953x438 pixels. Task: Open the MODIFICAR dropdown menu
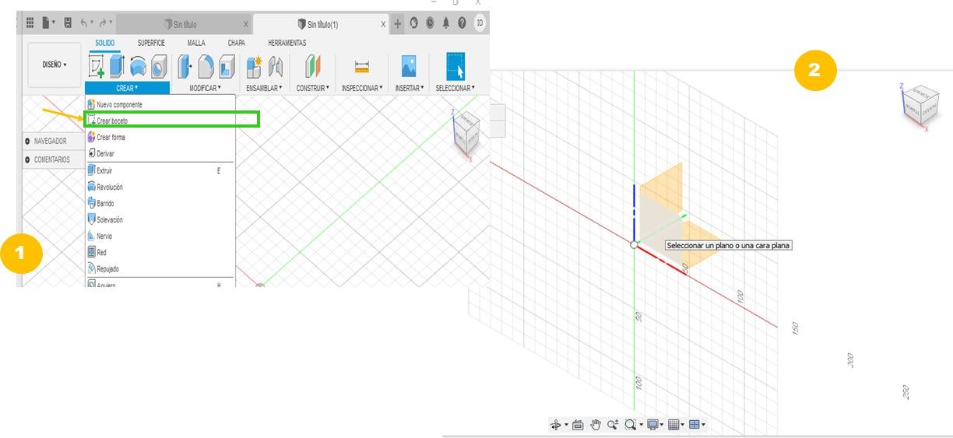click(205, 88)
